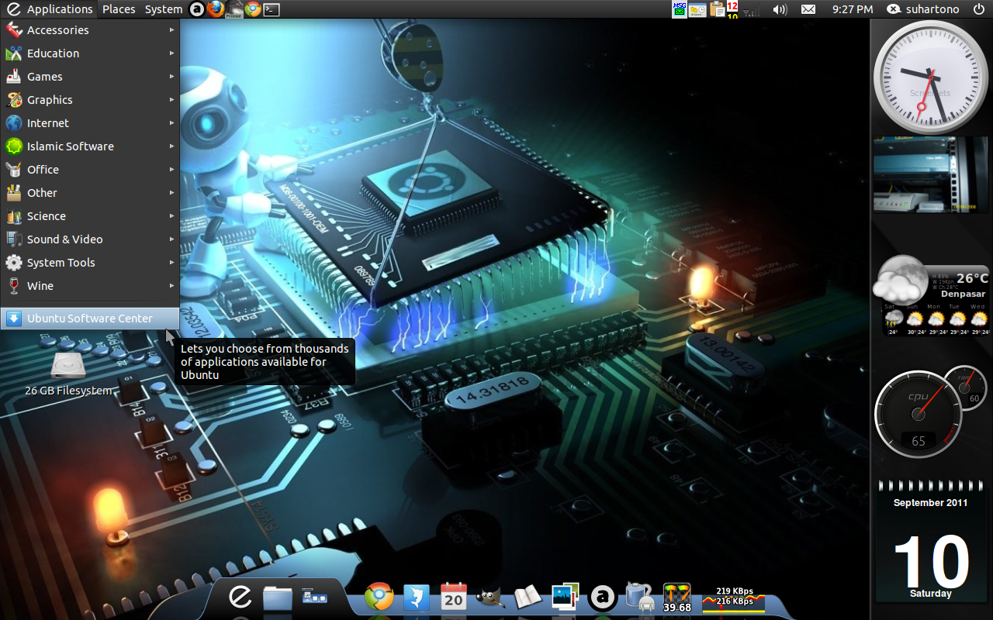Viewport: 993px width, 620px height.
Task: Click the Denpasar weather desklet
Action: 931,295
